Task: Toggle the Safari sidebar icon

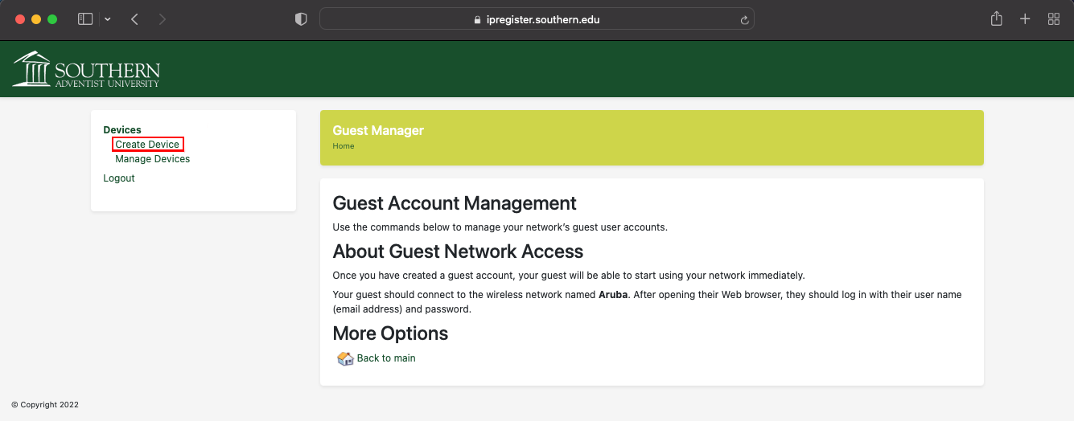Action: pyautogui.click(x=85, y=19)
